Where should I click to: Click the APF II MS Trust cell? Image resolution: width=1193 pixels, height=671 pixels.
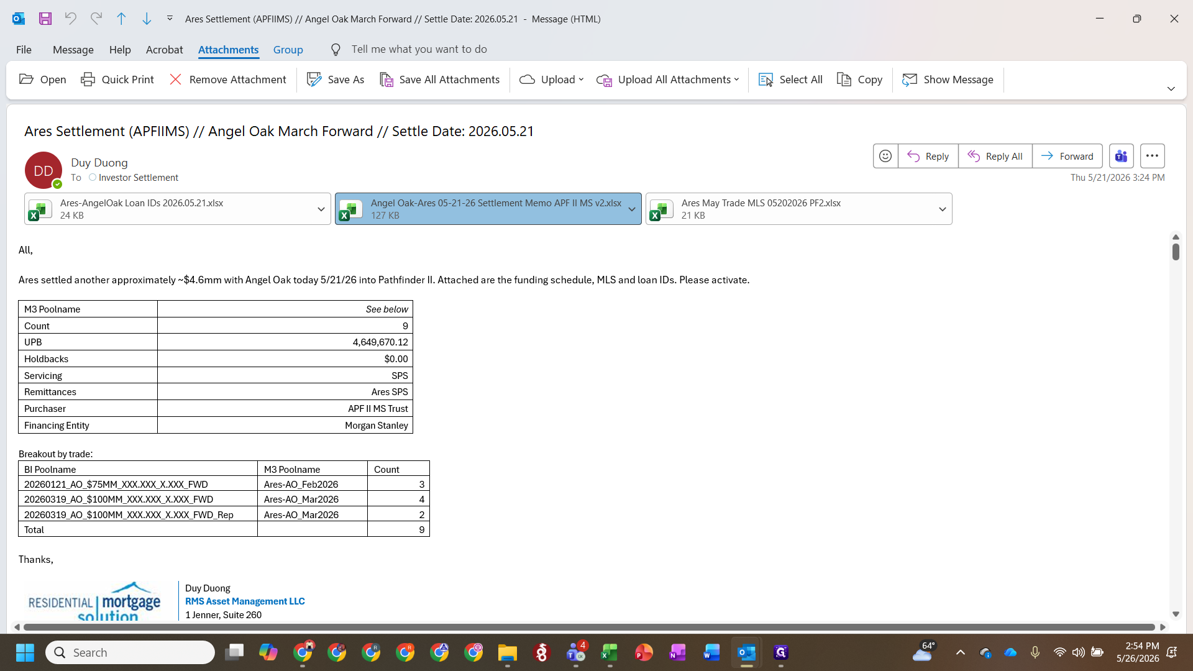click(285, 409)
